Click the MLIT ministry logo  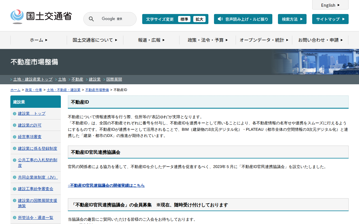(41, 17)
